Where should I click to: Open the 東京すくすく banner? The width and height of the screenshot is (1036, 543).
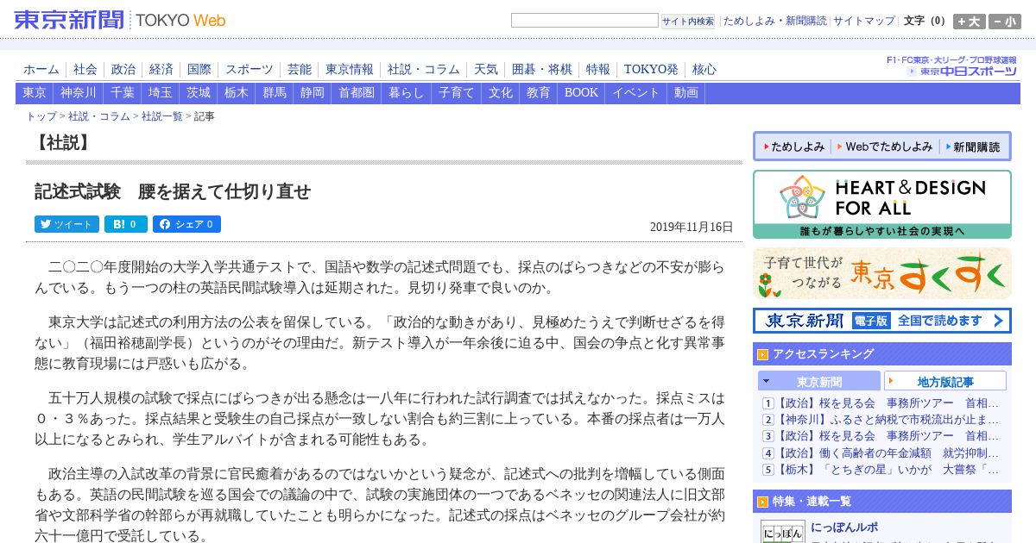pyautogui.click(x=881, y=273)
